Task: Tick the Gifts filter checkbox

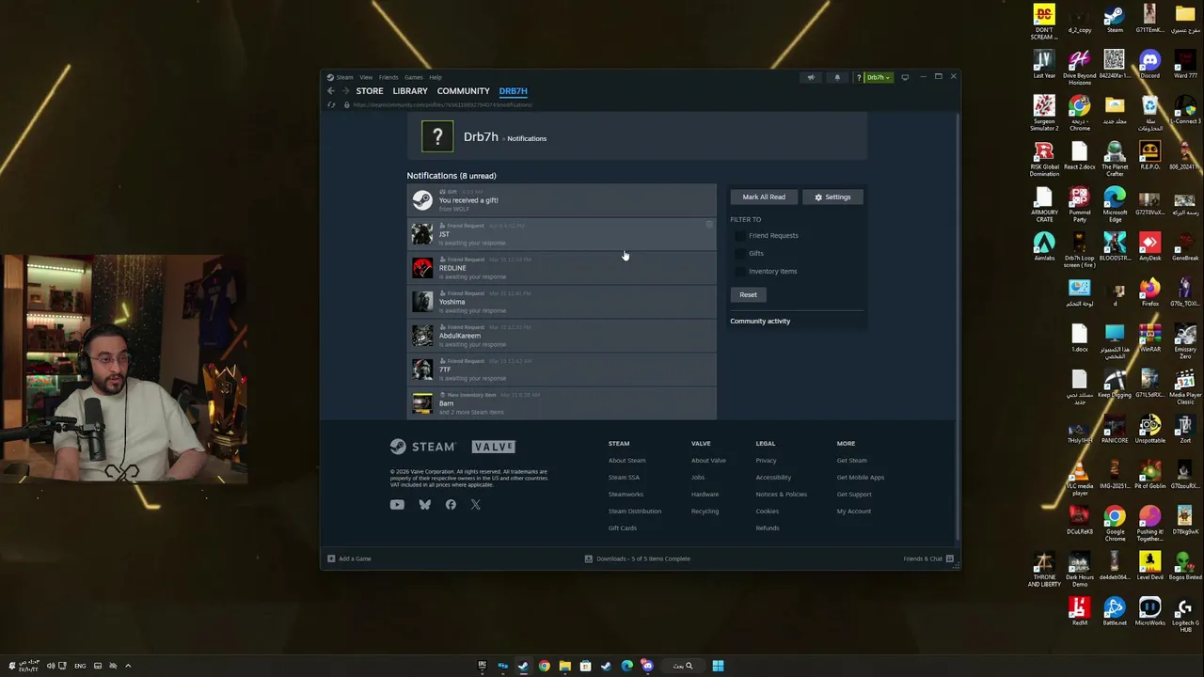Action: click(x=739, y=254)
